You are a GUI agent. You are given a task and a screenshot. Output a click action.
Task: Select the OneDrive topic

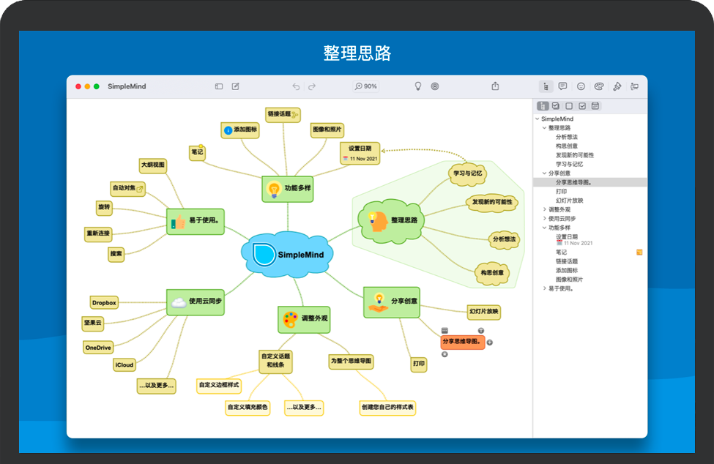(98, 348)
